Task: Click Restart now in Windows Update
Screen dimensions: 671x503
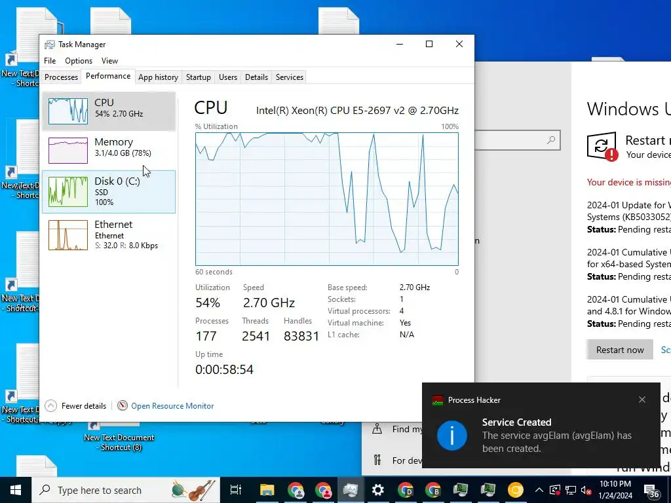Action: pyautogui.click(x=620, y=350)
